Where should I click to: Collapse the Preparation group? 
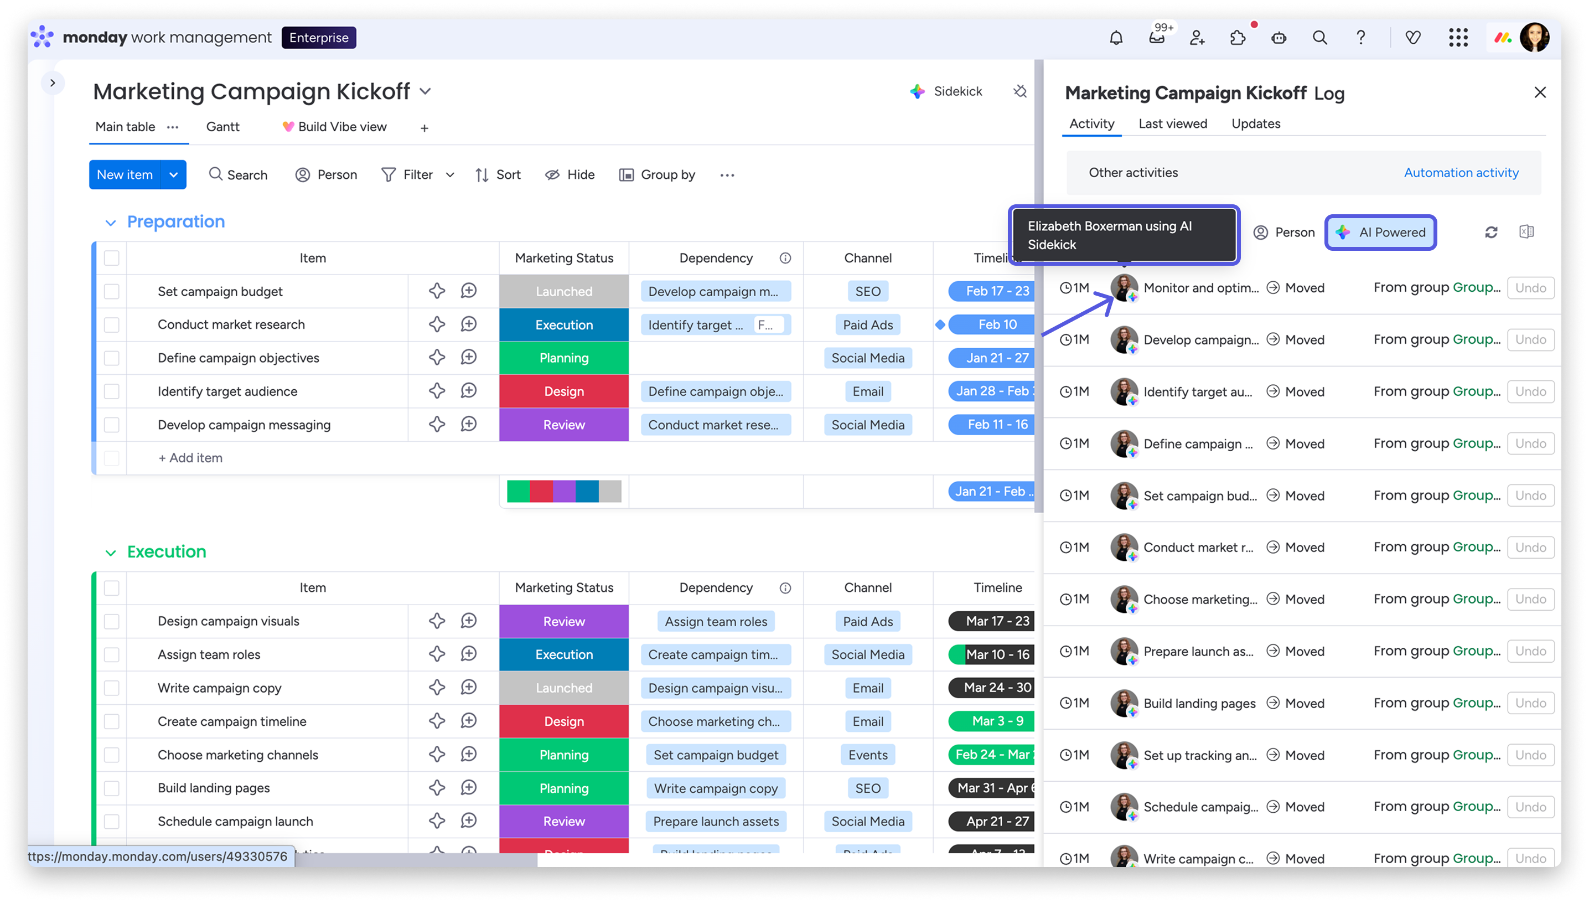click(111, 223)
